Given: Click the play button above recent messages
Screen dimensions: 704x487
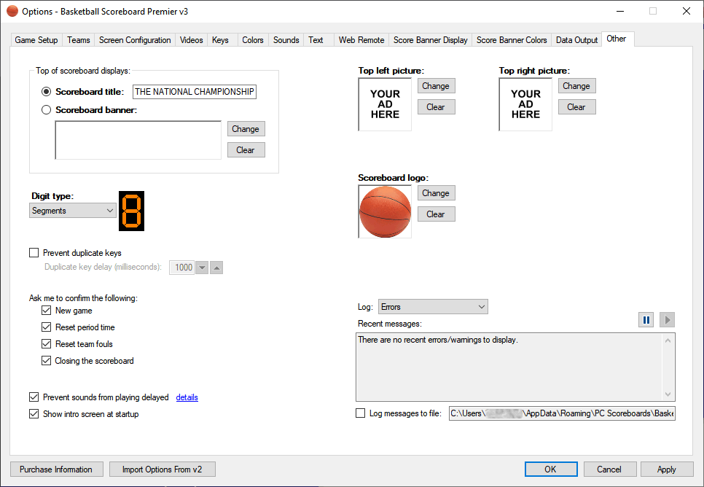Looking at the screenshot, I should click(x=667, y=320).
